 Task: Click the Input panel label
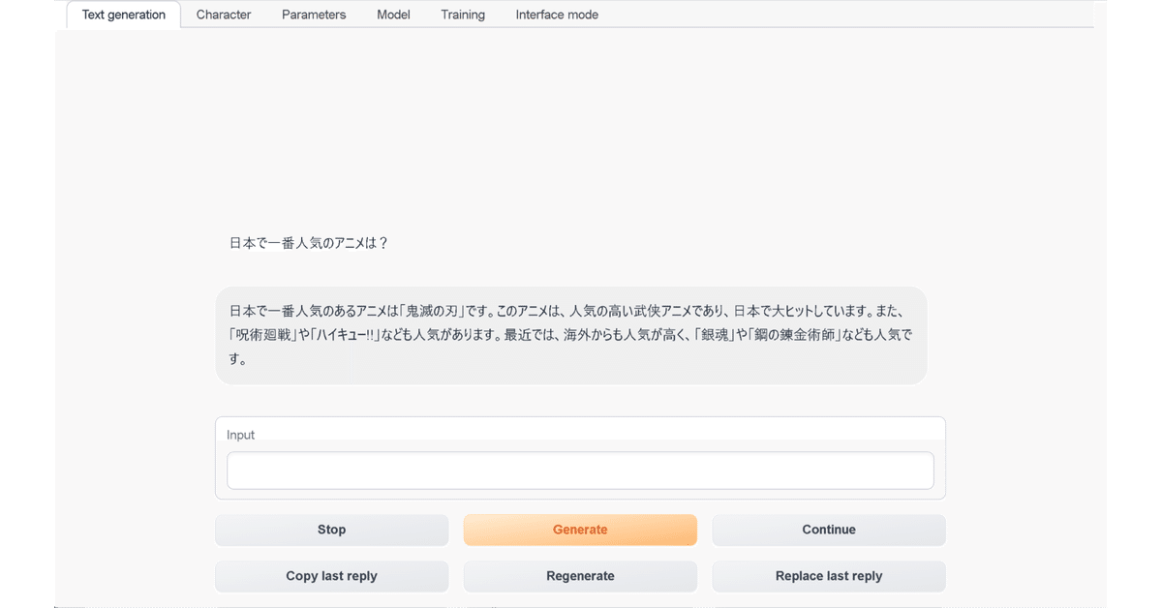(x=240, y=435)
